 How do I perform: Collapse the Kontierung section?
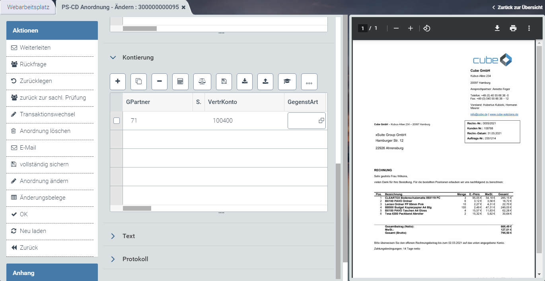pyautogui.click(x=113, y=58)
